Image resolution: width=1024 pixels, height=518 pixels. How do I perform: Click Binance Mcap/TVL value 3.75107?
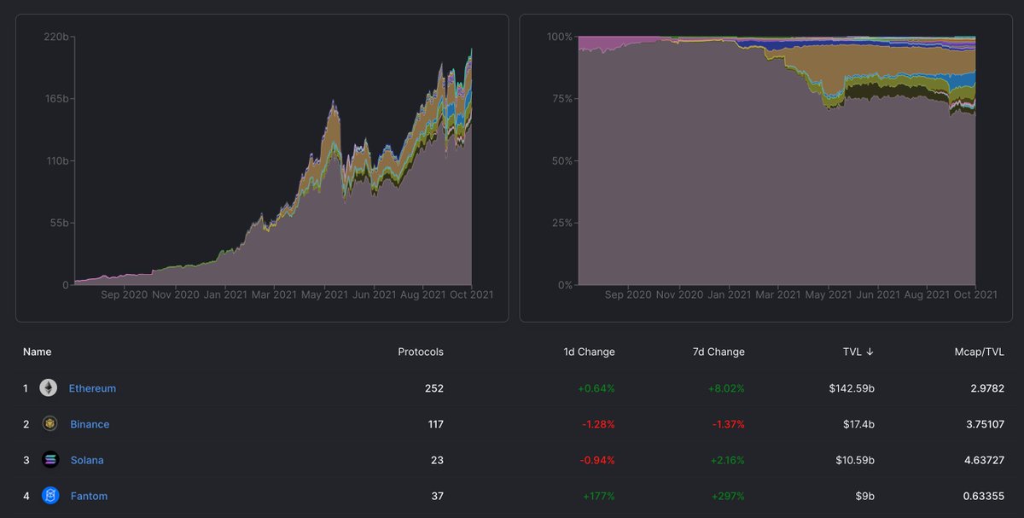click(x=985, y=424)
